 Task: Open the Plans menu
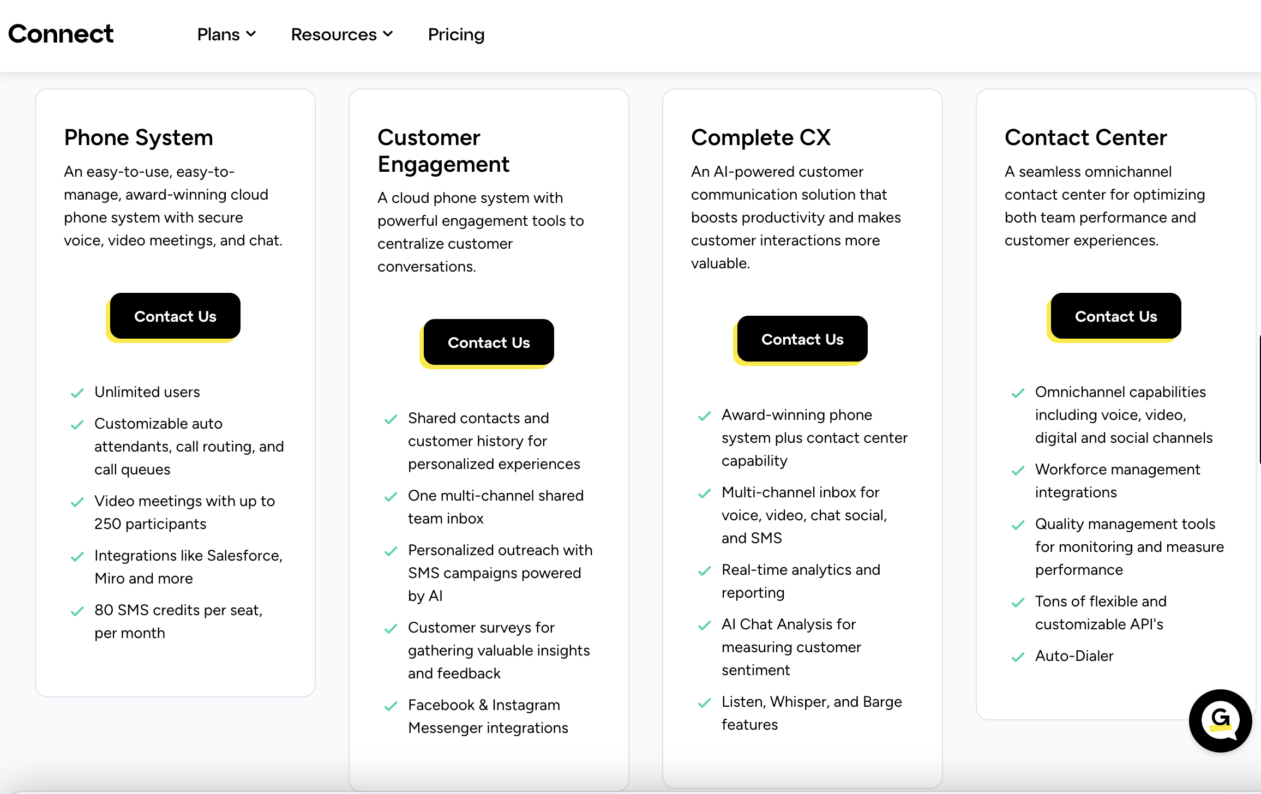click(x=219, y=34)
